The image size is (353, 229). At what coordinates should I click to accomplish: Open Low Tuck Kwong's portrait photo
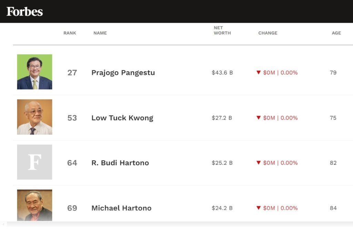34,117
